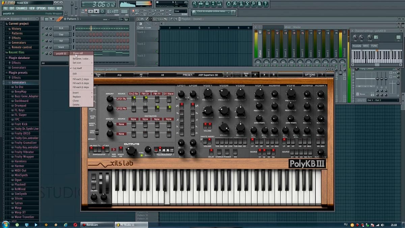This screenshot has height=228, width=405.
Task: Open the FILE menu
Action: point(5,8)
